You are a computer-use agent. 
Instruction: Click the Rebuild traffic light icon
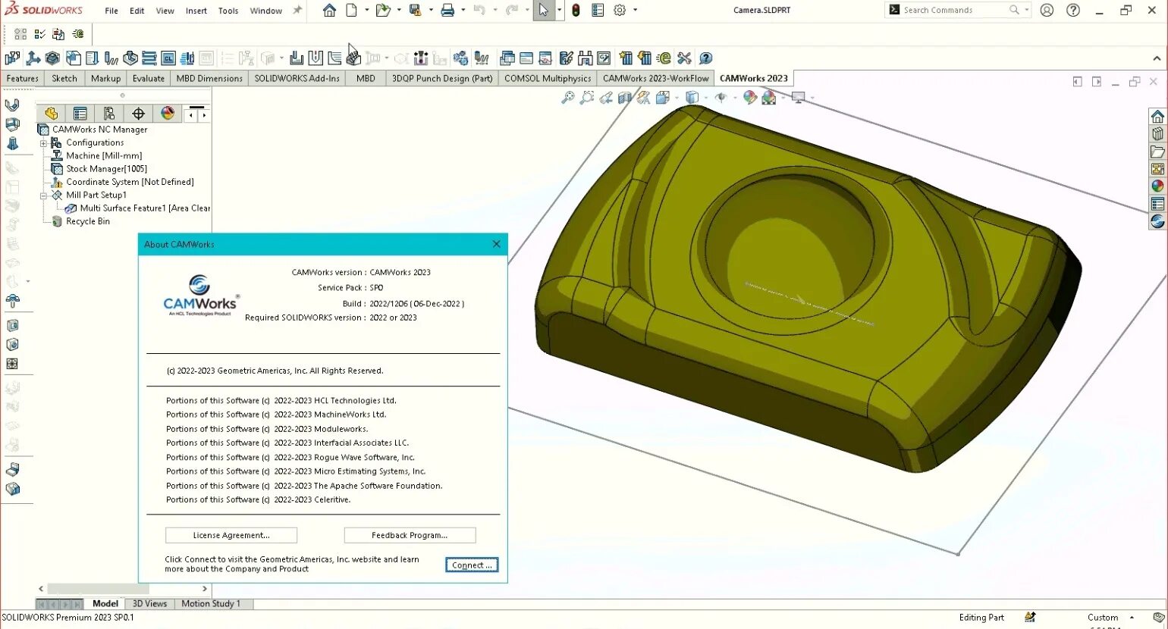pos(576,10)
